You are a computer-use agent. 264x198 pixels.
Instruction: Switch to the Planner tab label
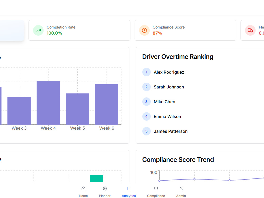[x=105, y=196]
